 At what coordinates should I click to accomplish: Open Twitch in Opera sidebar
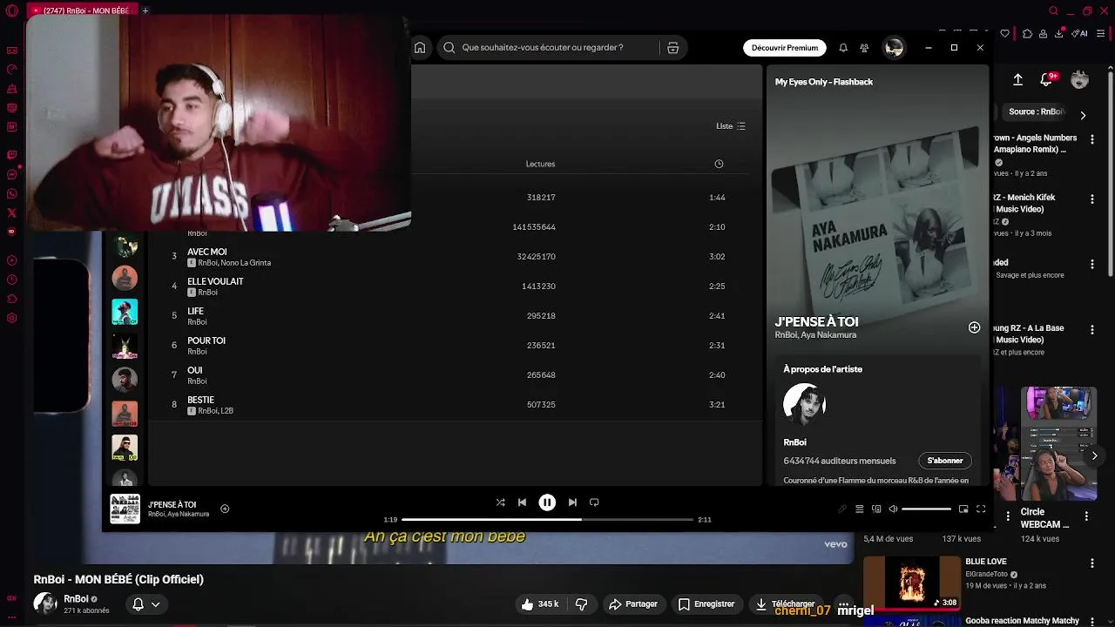pos(11,155)
